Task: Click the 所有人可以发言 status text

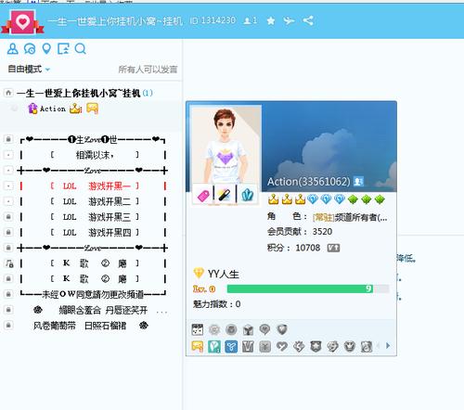Action: (148, 70)
